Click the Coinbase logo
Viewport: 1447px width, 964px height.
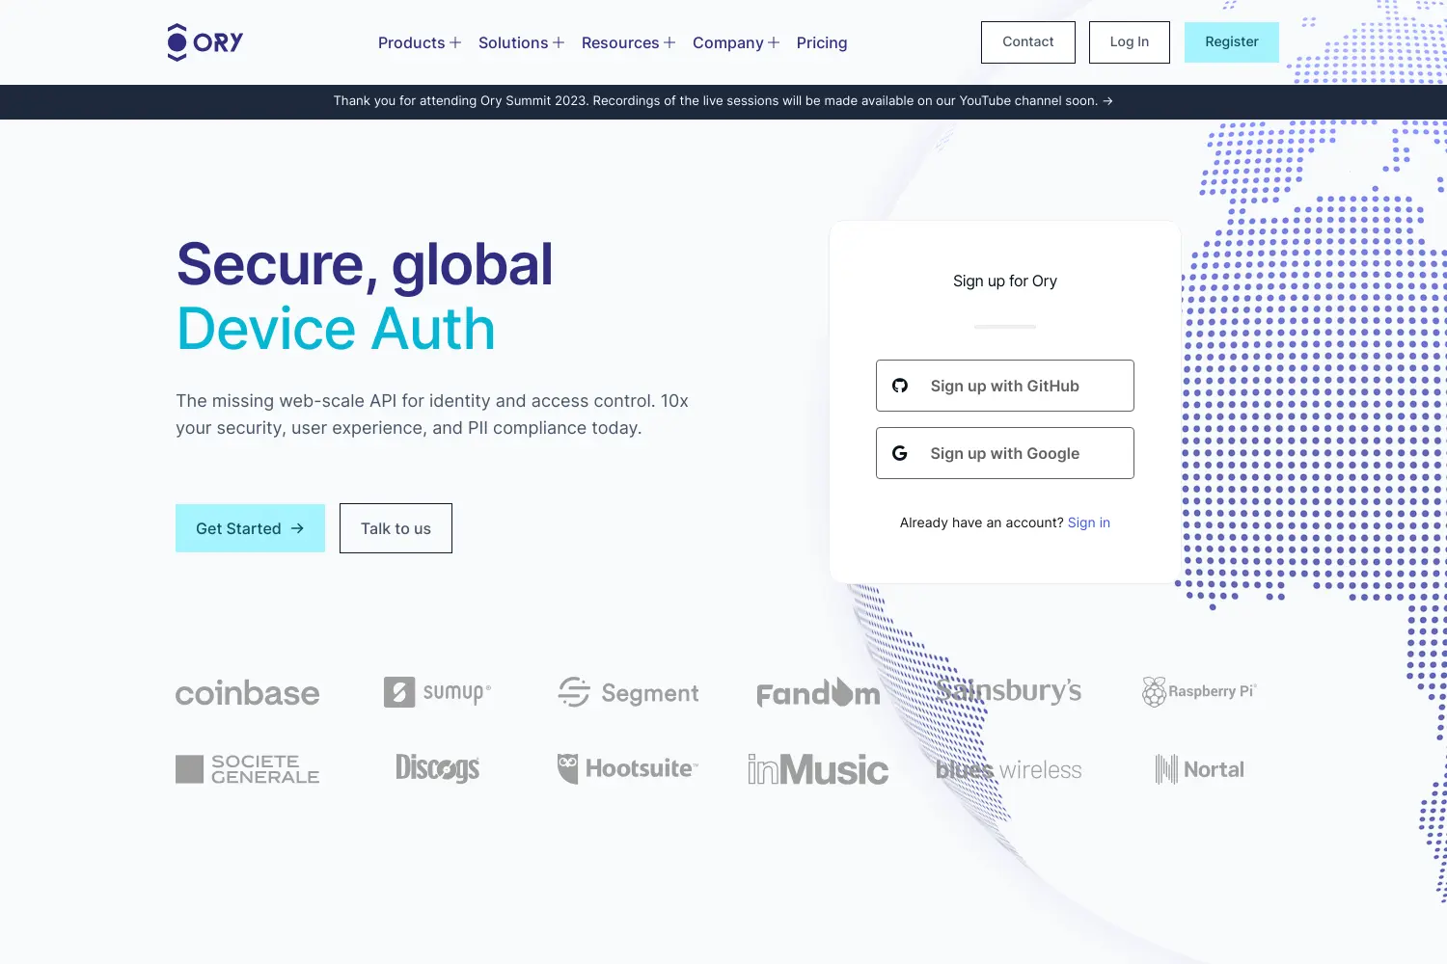(247, 693)
